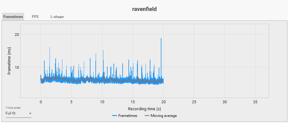Click the 15 tick label on the X axis
Image resolution: width=288 pixels, height=123 pixels.
[x=133, y=102]
